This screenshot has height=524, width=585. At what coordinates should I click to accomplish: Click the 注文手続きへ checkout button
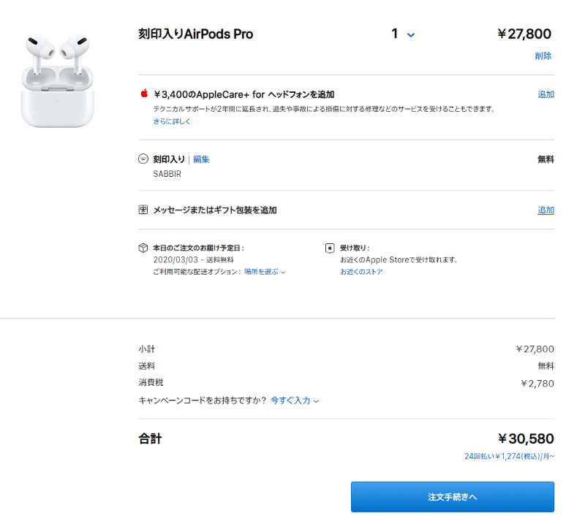point(452,497)
